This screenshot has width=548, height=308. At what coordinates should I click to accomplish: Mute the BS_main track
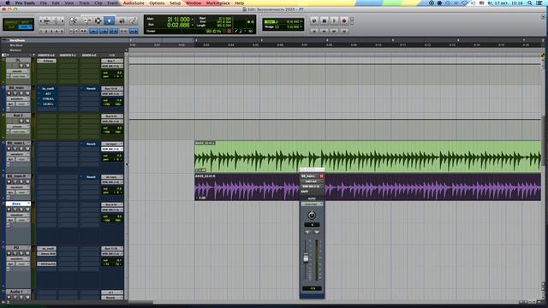click(x=27, y=93)
